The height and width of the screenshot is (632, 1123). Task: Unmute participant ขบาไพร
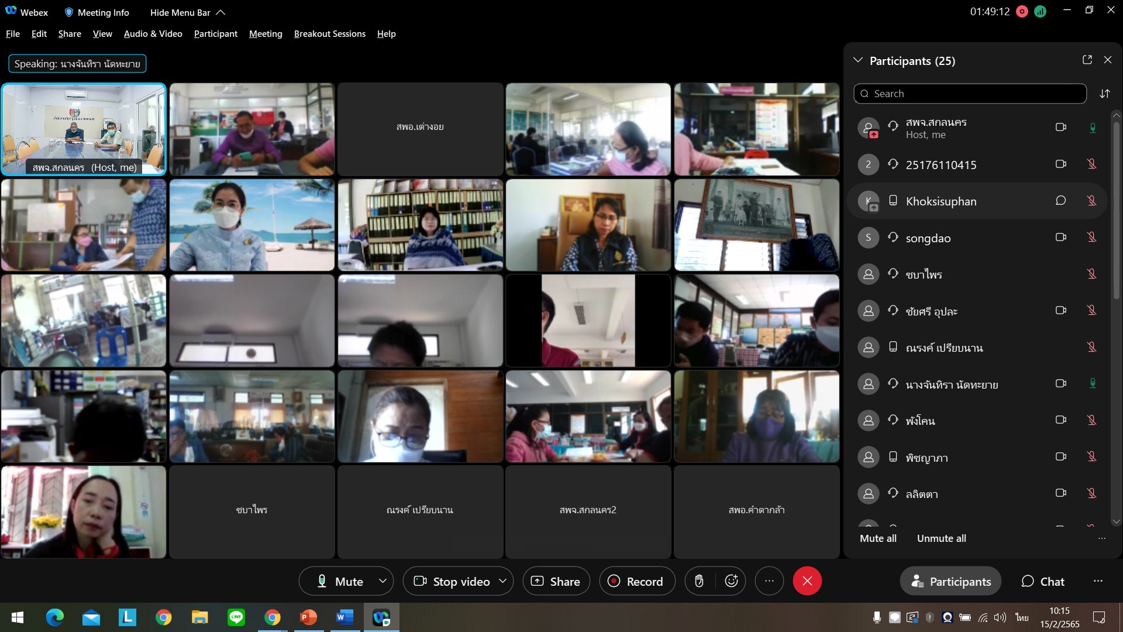pyautogui.click(x=1091, y=274)
